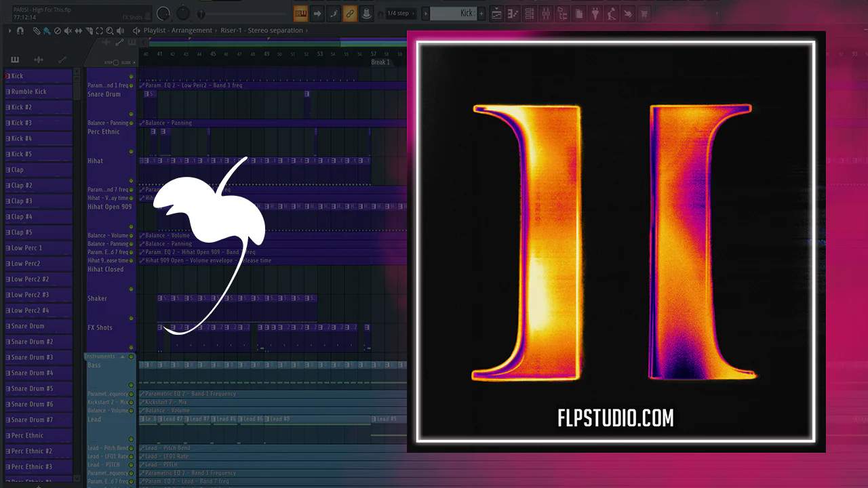Screen dimensions: 868x488
Task: Mute the Bass track
Action: (132, 385)
